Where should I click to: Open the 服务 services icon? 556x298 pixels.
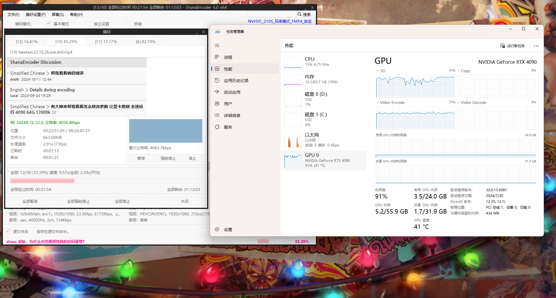(217, 127)
